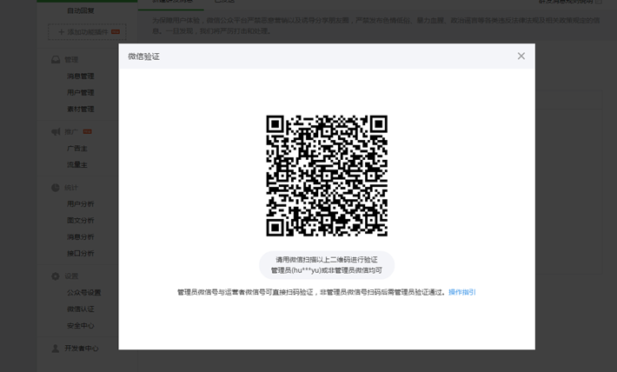Open 接口分析 in the sidebar
Image resolution: width=617 pixels, height=372 pixels.
coord(81,254)
